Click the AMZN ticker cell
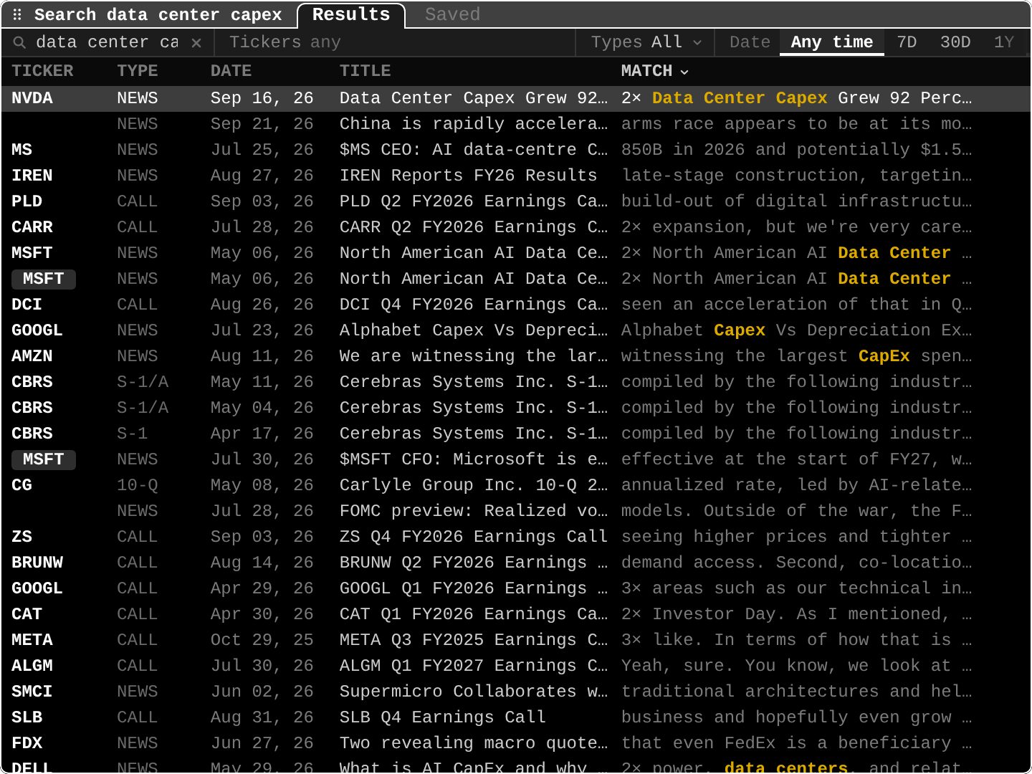This screenshot has width=1032, height=774. [x=32, y=356]
